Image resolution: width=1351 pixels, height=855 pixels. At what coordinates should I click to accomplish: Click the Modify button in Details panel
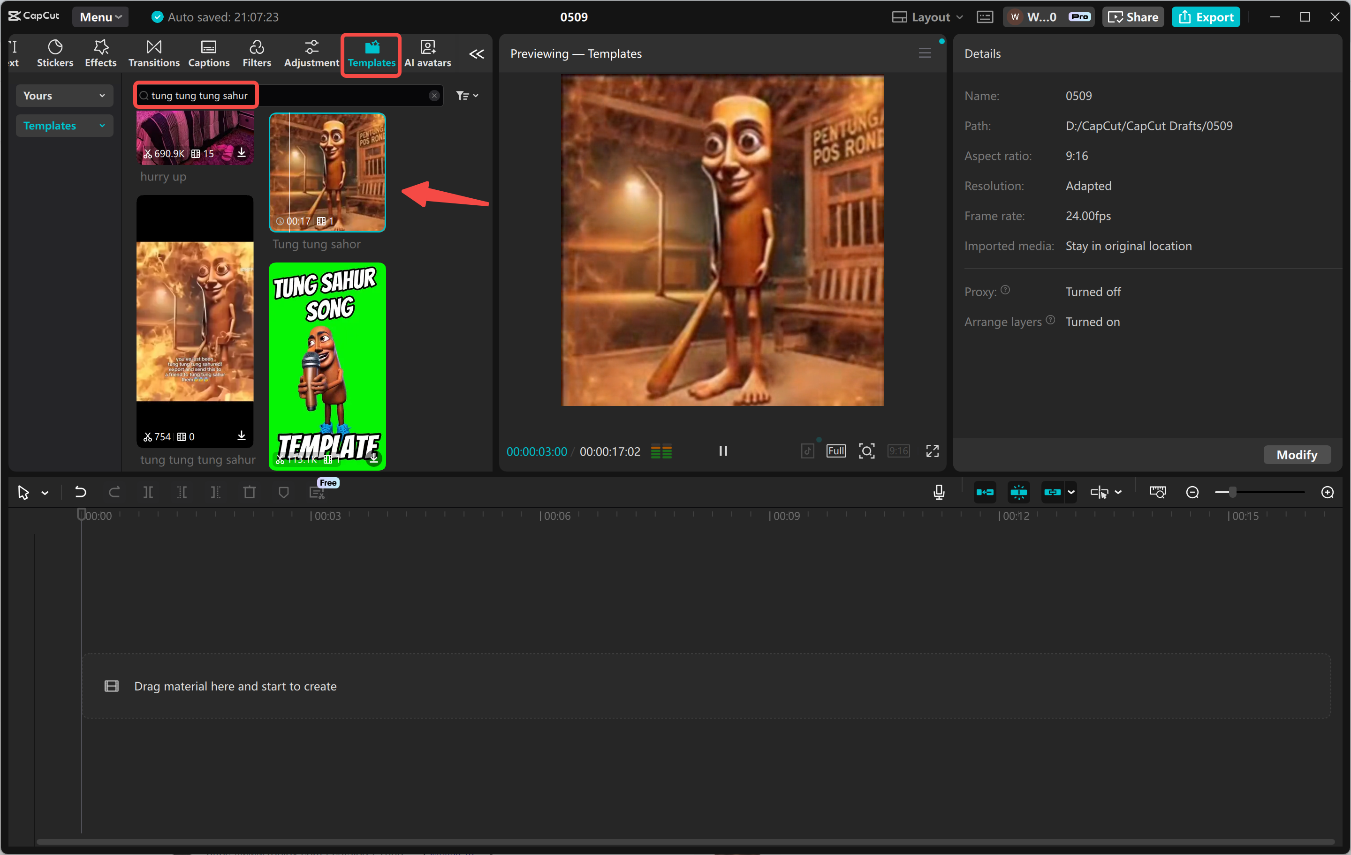click(x=1297, y=455)
